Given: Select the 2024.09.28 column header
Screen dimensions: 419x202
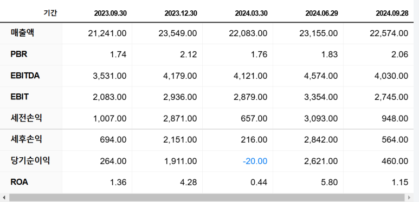Looking at the screenshot, I should point(392,14).
